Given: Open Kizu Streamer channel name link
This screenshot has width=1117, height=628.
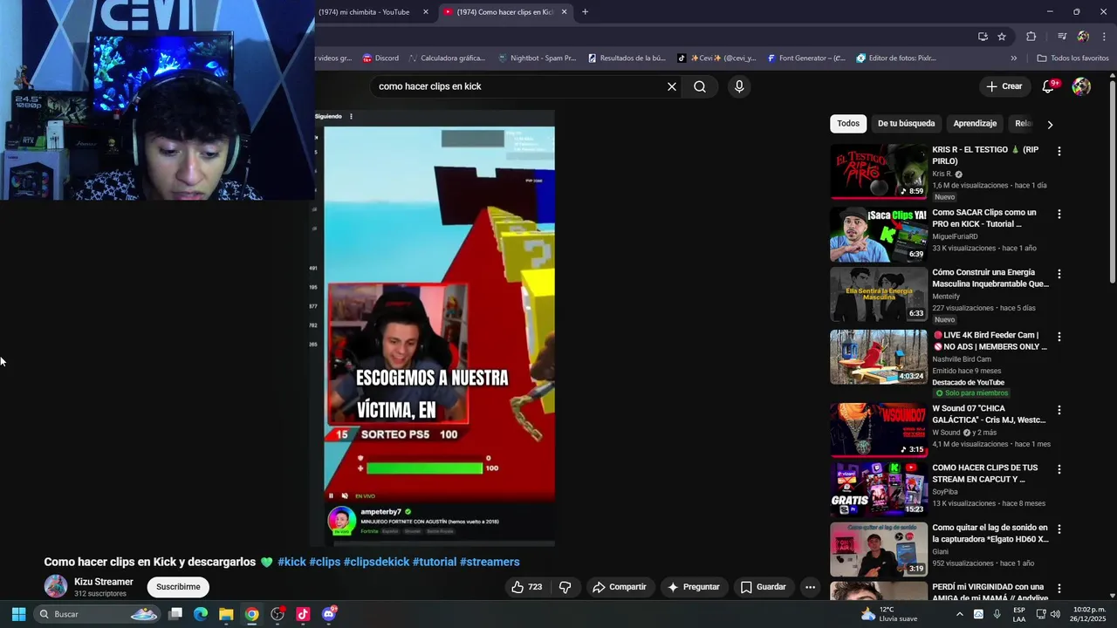Looking at the screenshot, I should pyautogui.click(x=104, y=582).
